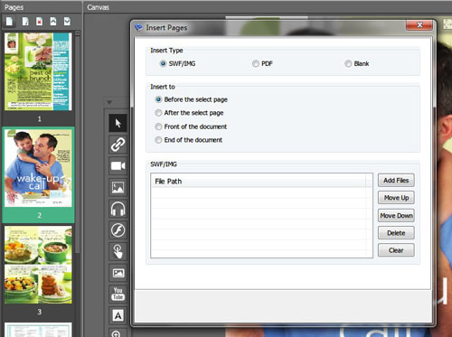Choose the YouTube video tool

[118, 295]
